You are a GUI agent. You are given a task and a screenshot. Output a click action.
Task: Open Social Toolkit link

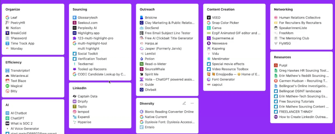(x=88, y=54)
